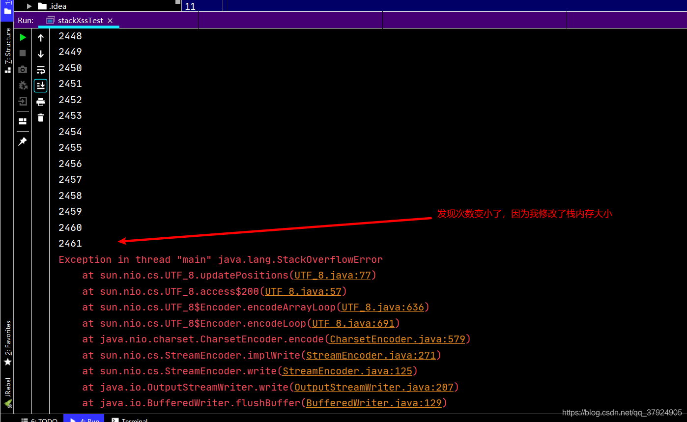Click the Restore Layout icon
687x422 pixels.
pyautogui.click(x=23, y=121)
